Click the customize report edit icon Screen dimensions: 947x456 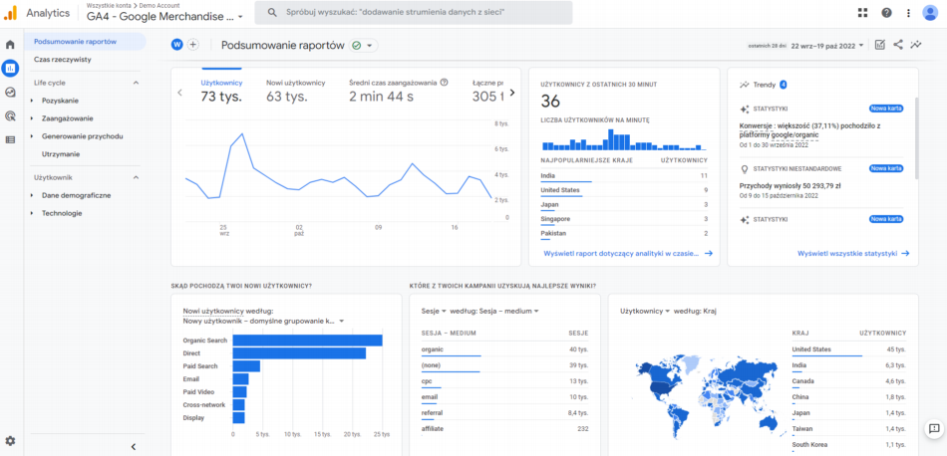[879, 45]
